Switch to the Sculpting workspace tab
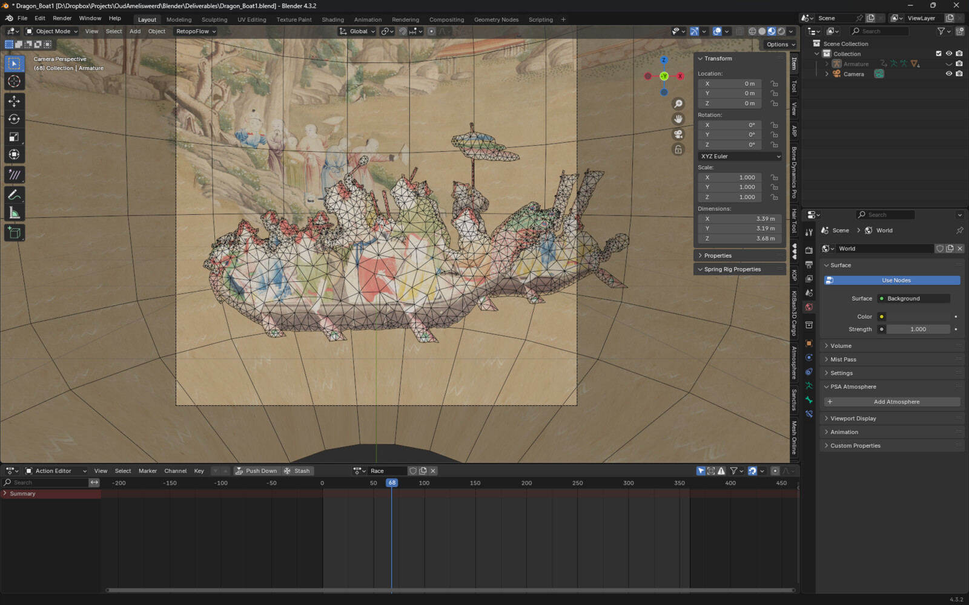 click(214, 19)
